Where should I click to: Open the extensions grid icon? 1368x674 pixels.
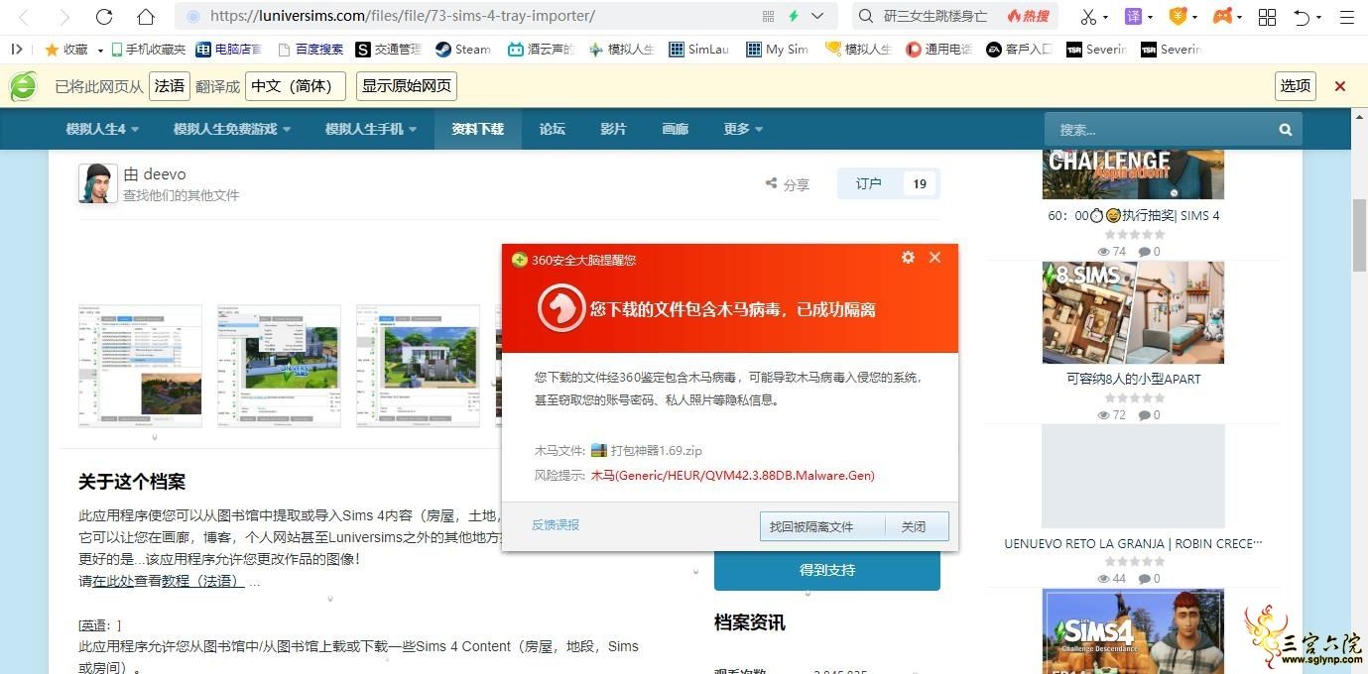(1267, 17)
